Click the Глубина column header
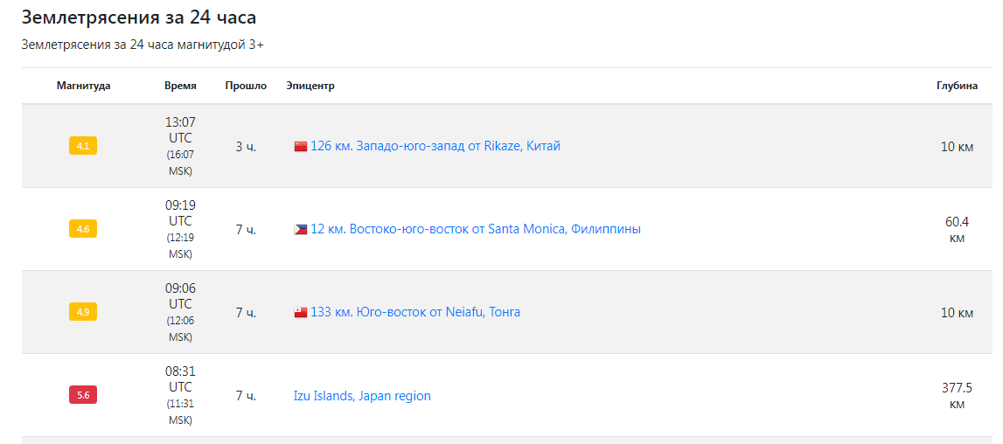The image size is (1003, 444). point(957,87)
